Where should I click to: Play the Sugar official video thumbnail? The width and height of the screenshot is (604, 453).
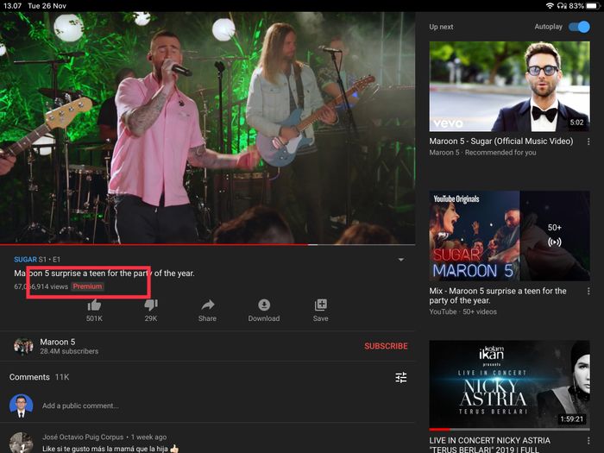click(x=509, y=86)
